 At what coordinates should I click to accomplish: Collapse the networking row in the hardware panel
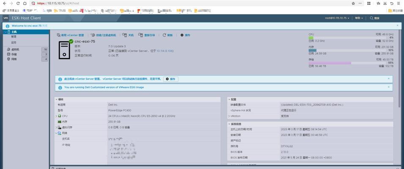(56, 133)
